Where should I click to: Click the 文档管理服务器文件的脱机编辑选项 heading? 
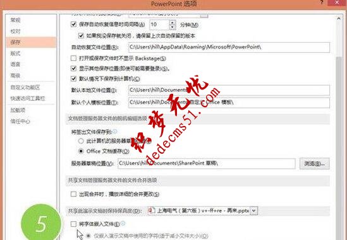[x=107, y=118]
